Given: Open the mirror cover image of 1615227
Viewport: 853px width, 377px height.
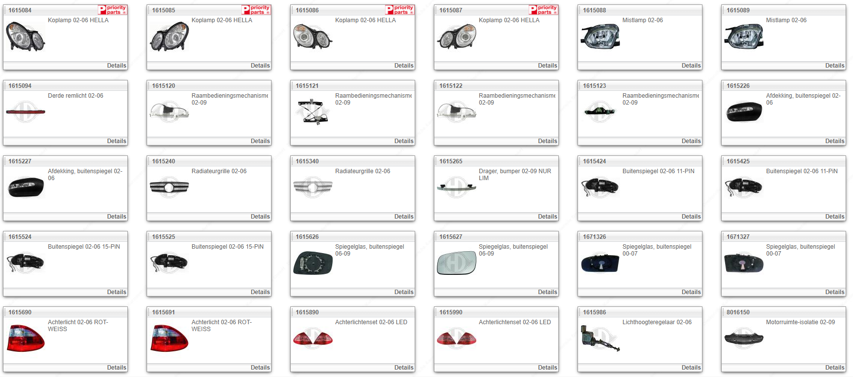Looking at the screenshot, I should (26, 188).
